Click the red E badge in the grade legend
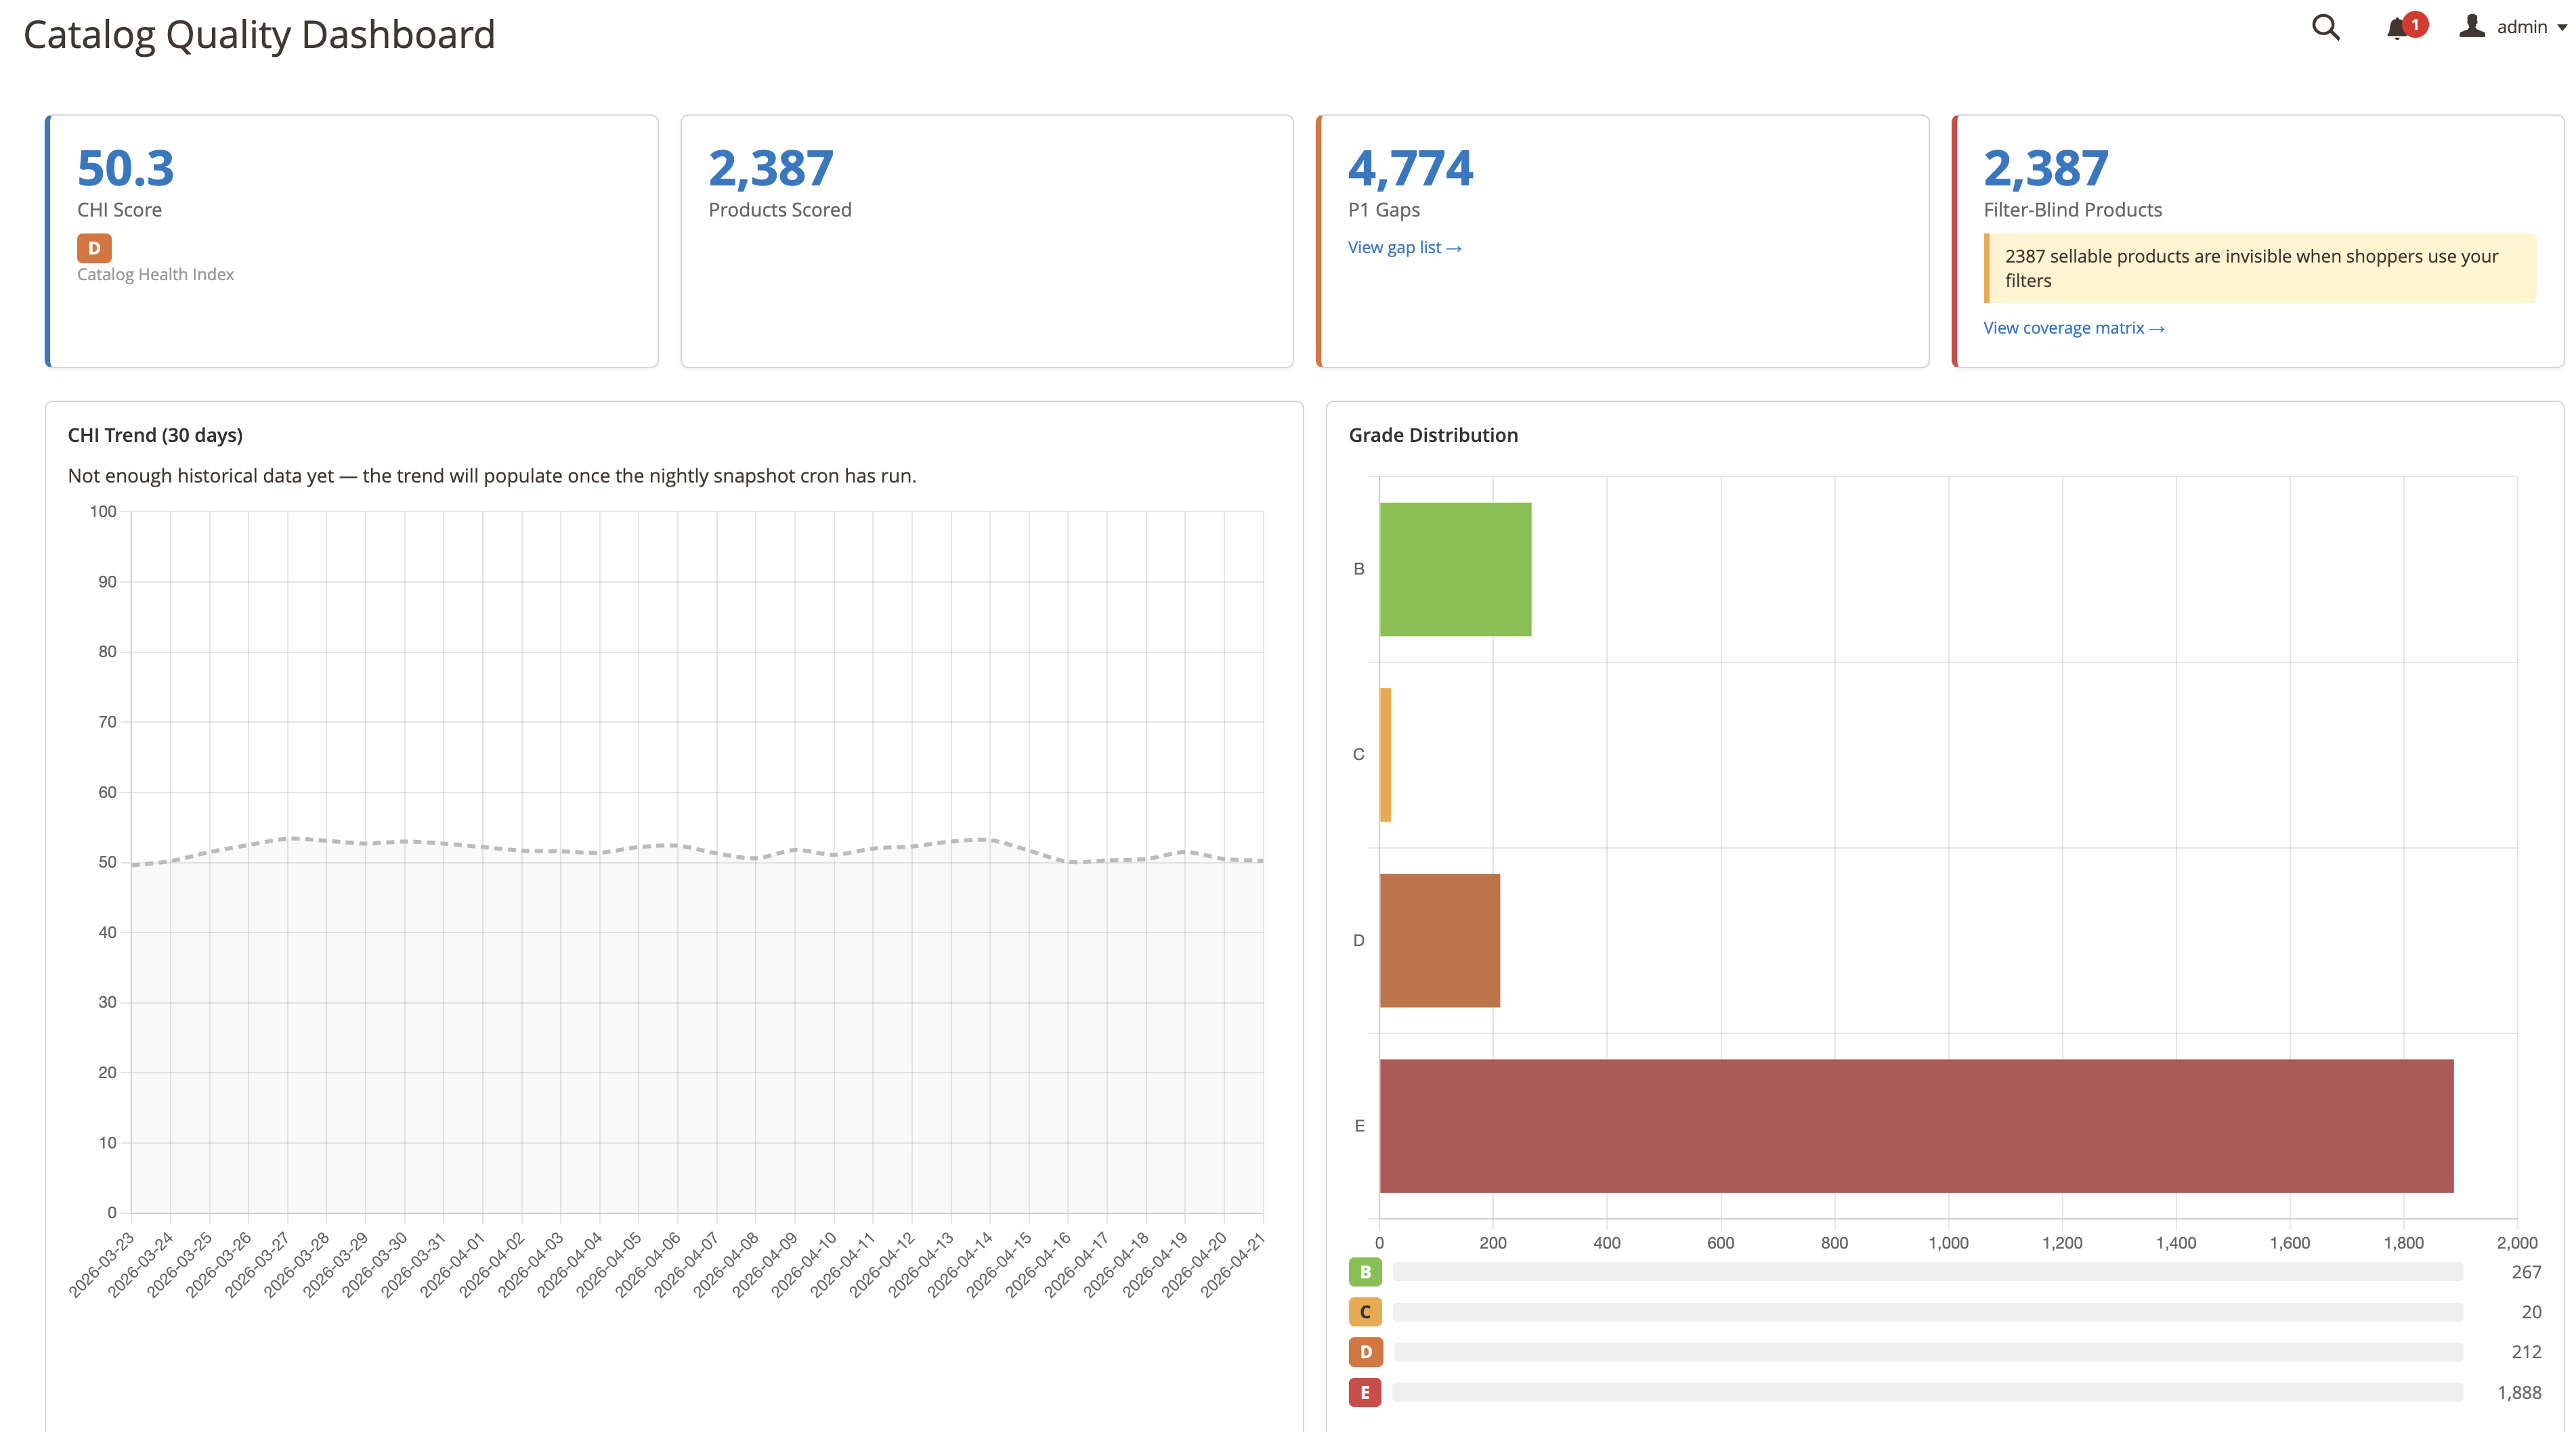Screen dimensions: 2576x1432 point(1365,1391)
